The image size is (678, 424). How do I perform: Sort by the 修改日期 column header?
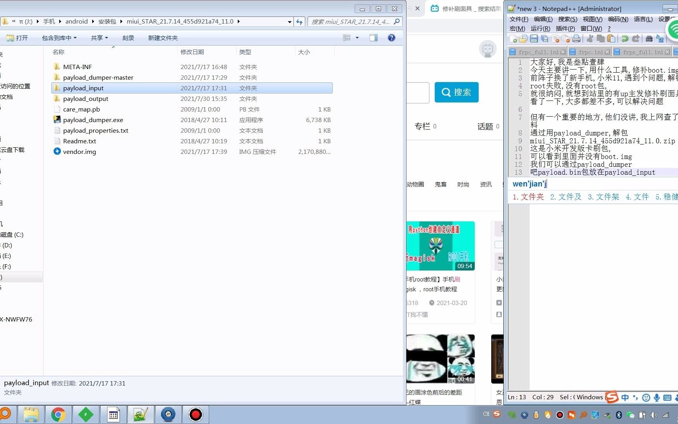[x=192, y=52]
